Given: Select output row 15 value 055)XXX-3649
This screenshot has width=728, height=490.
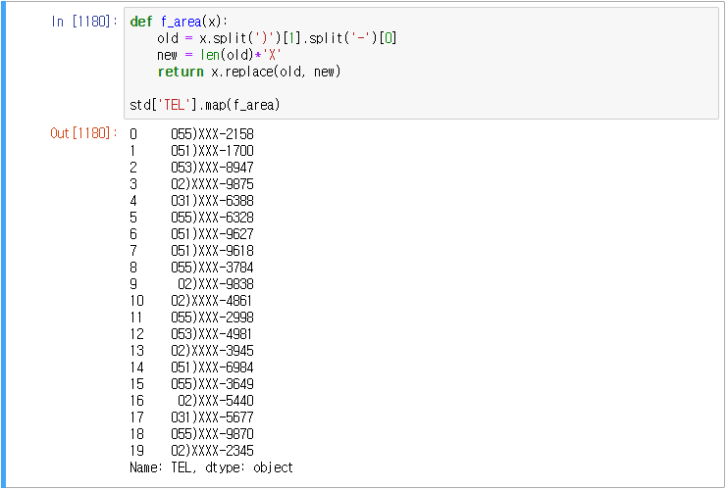Looking at the screenshot, I should click(212, 384).
